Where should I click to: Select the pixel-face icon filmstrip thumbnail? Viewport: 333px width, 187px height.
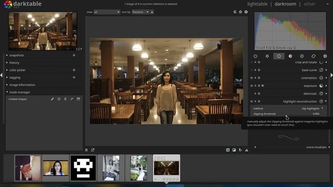click(x=83, y=168)
